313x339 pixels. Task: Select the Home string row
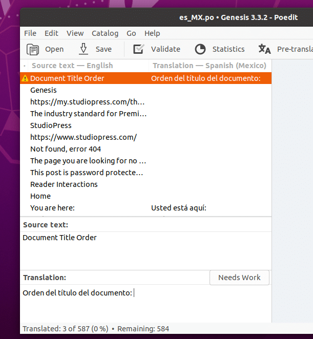click(146, 196)
